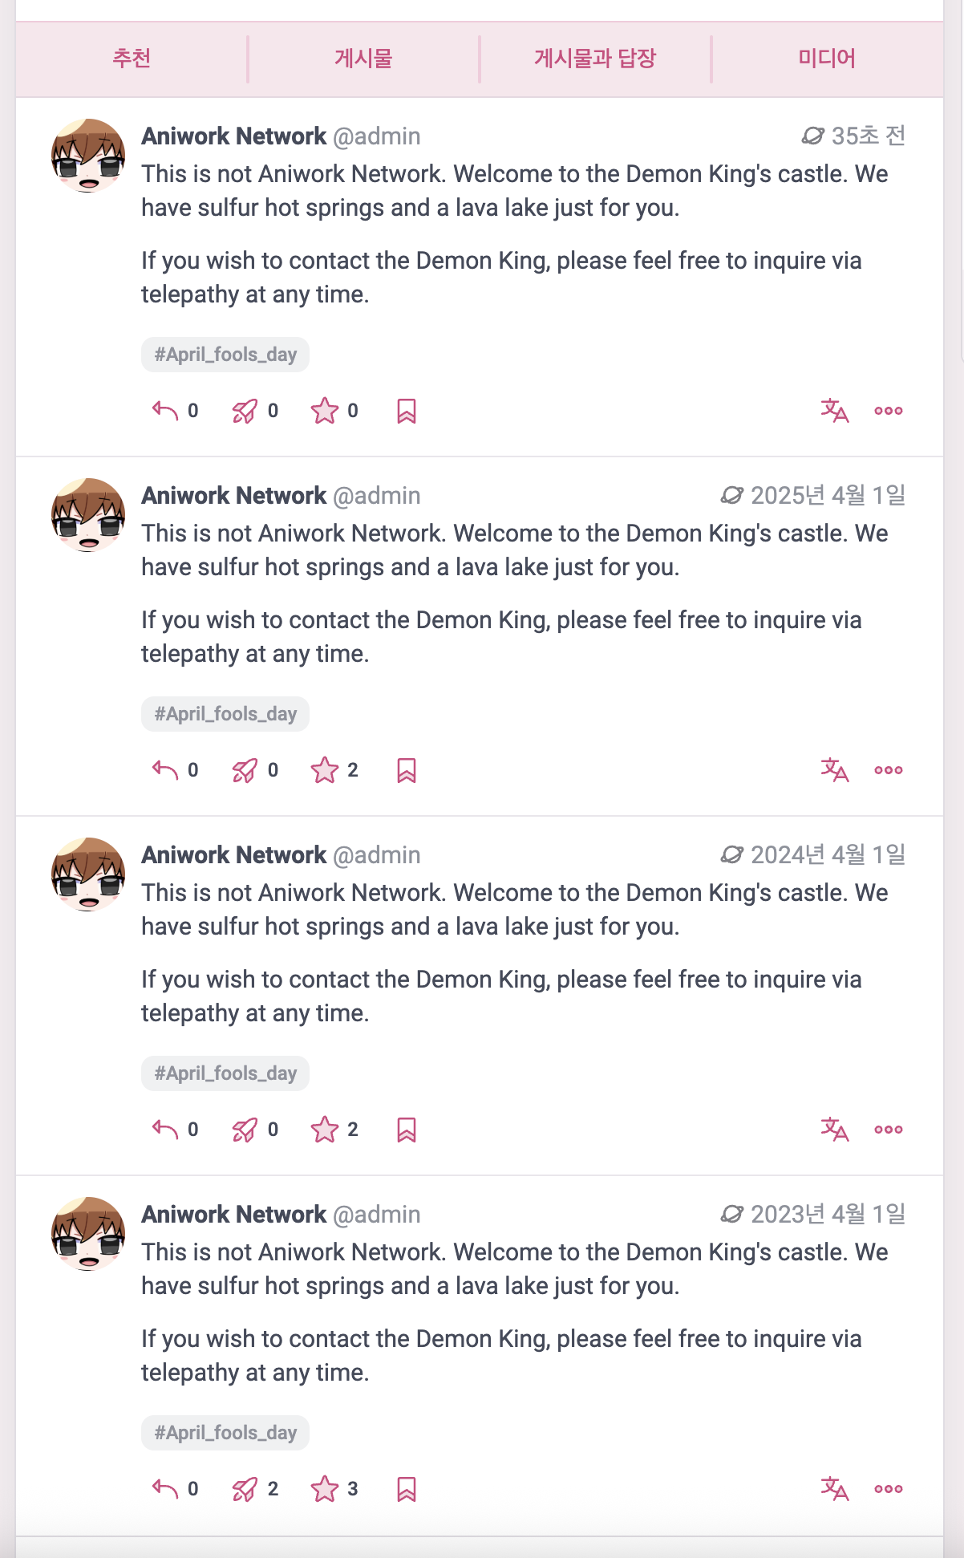Bookmark the 35초 전 post
This screenshot has width=964, height=1558.
pyautogui.click(x=407, y=411)
